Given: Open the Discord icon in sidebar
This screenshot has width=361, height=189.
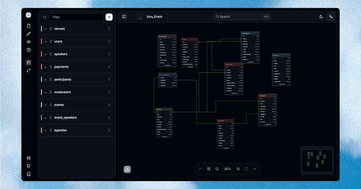Looking at the screenshot, I should (x=29, y=158).
